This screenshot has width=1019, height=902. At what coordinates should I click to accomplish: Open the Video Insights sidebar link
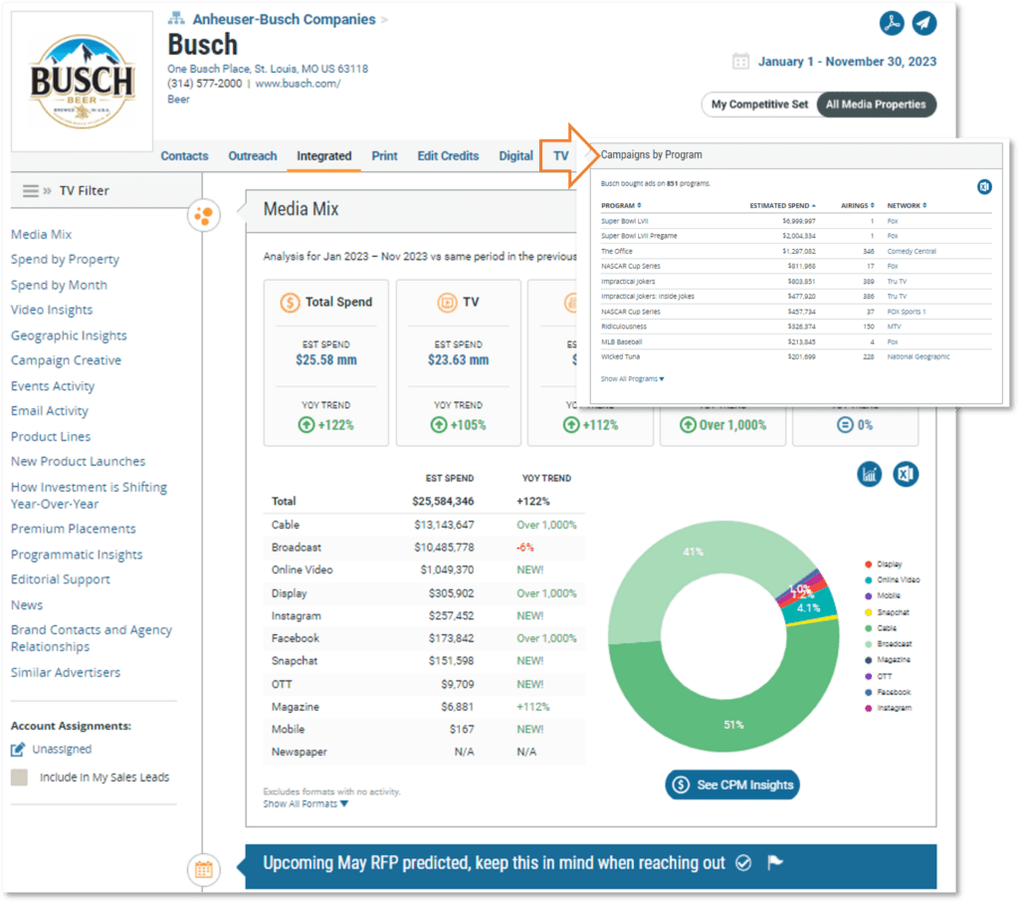(52, 311)
